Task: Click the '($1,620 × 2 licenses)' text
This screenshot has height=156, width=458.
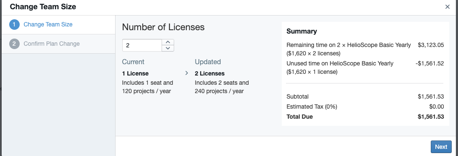Action: click(x=314, y=54)
